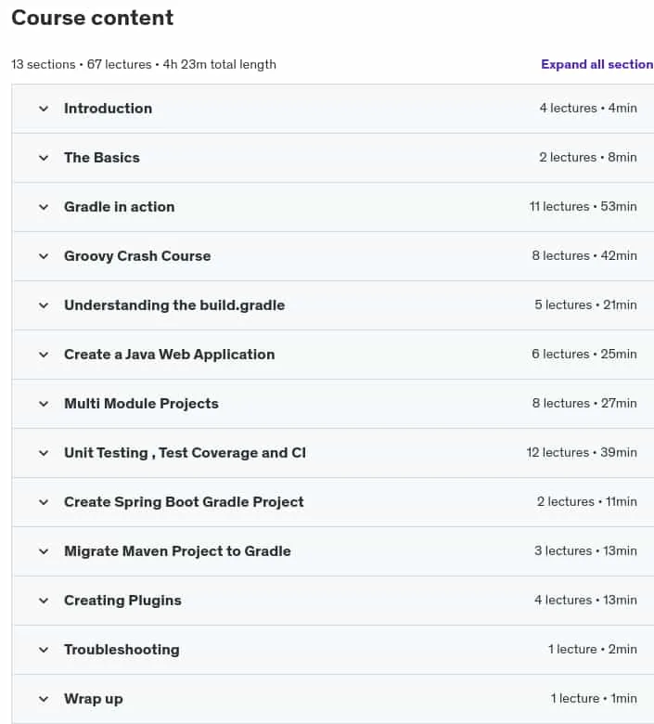654x724 pixels.
Task: Click chevron beside Groovy Crash Course
Action: [44, 256]
